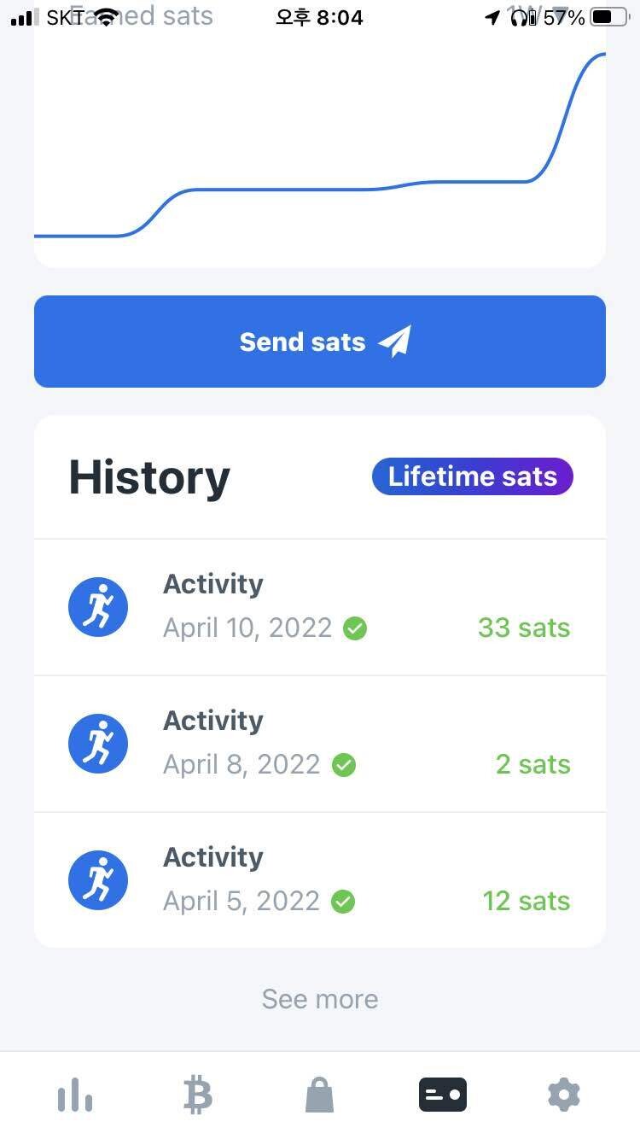Expand history with See more

click(320, 999)
